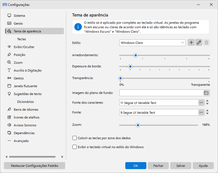218x173 pixels.
Task: Click the Gerais keyboard icon
Action: (x=9, y=23)
